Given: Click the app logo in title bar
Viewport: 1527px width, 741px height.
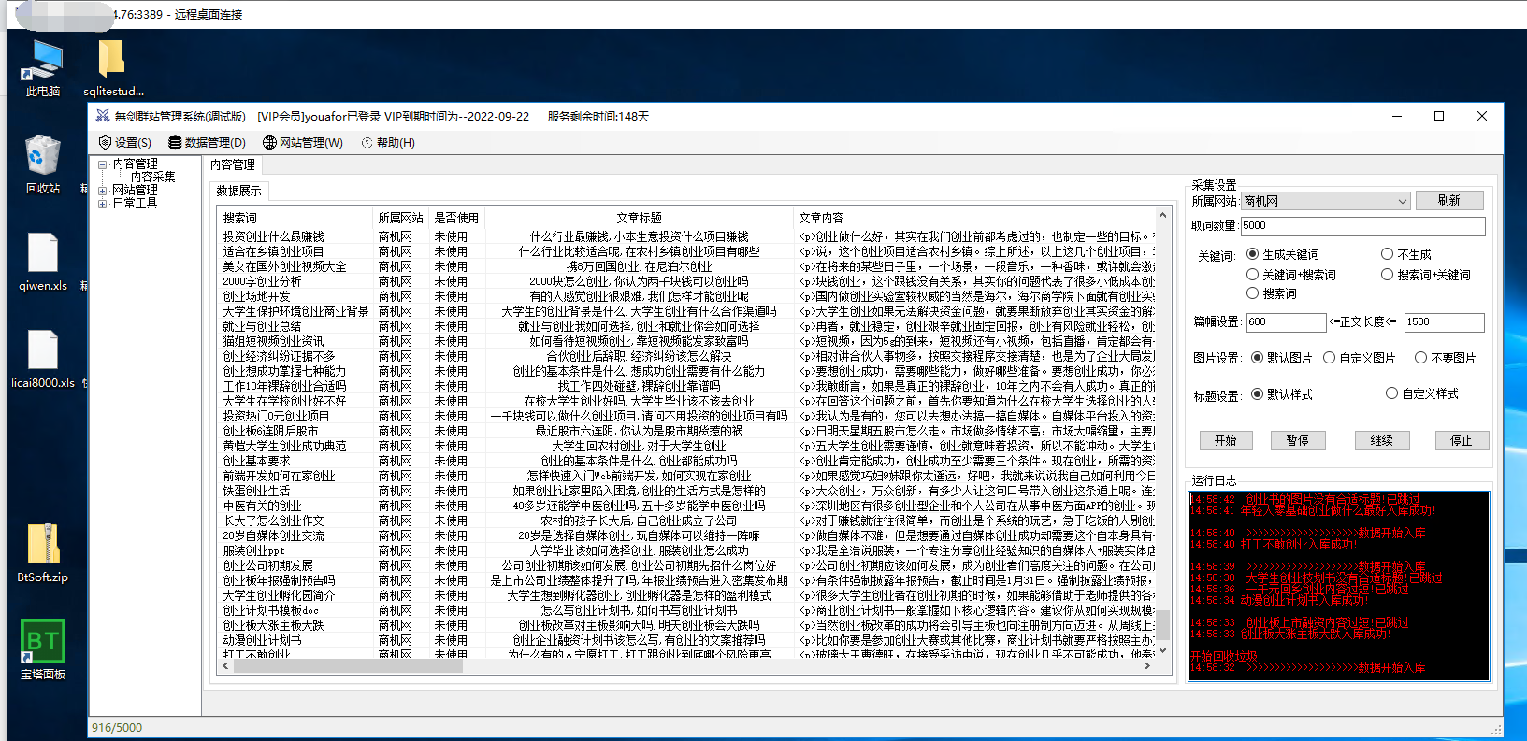Looking at the screenshot, I should (103, 116).
